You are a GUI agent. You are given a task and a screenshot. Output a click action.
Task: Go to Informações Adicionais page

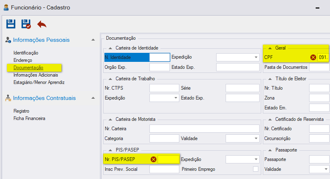pos(36,75)
